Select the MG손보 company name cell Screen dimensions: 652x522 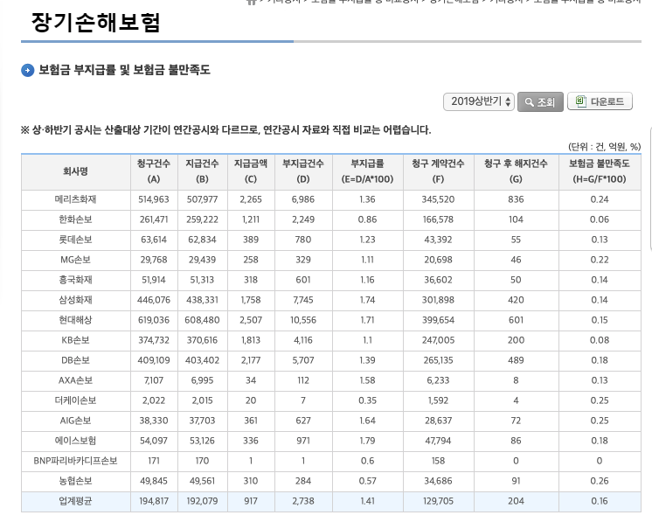[76, 260]
